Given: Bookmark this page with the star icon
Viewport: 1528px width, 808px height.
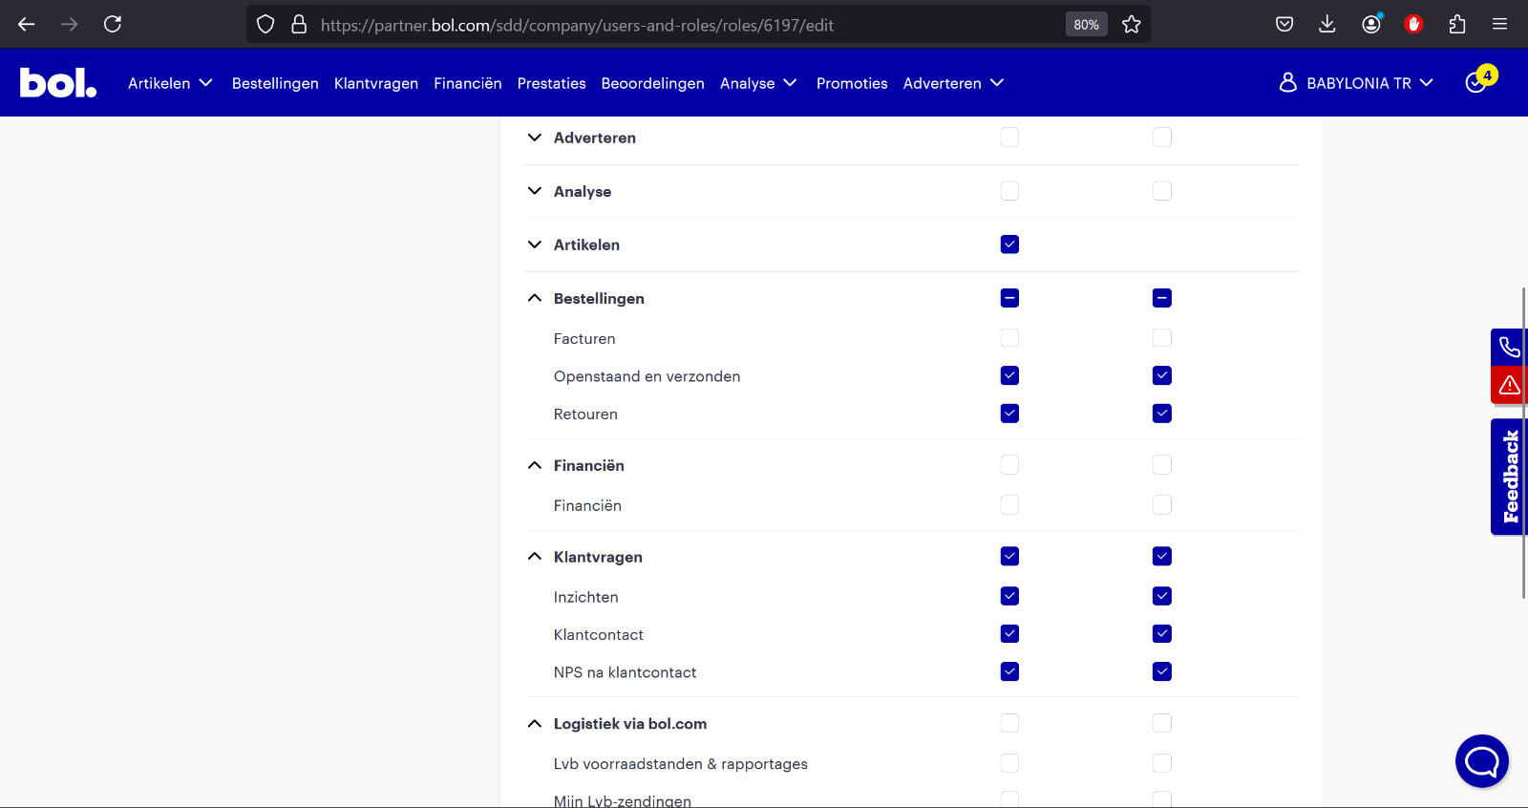Looking at the screenshot, I should coord(1132,25).
